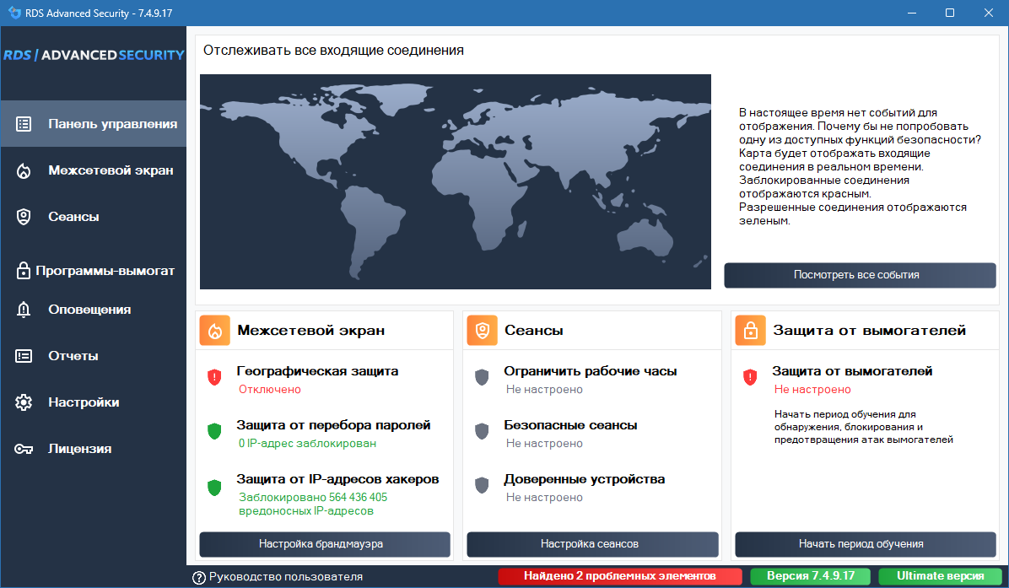Click the lock icon beside Программы-вымогат
The image size is (1009, 588).
[23, 270]
